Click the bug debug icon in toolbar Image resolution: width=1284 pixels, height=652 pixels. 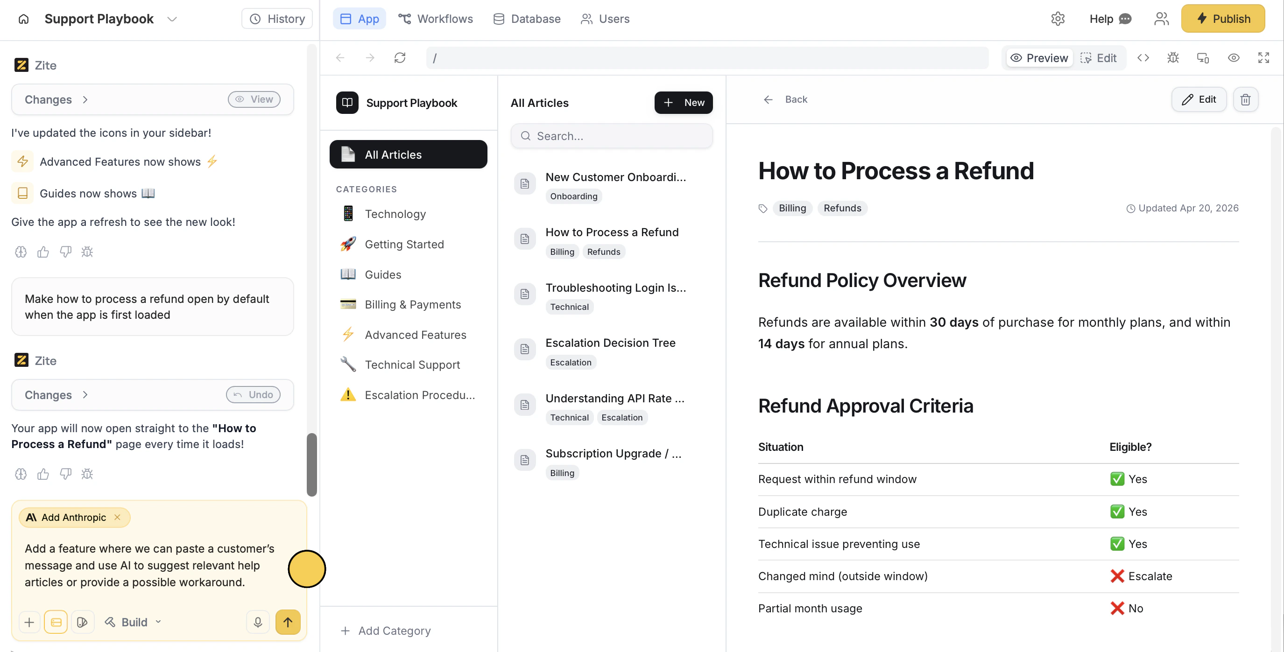point(1173,58)
